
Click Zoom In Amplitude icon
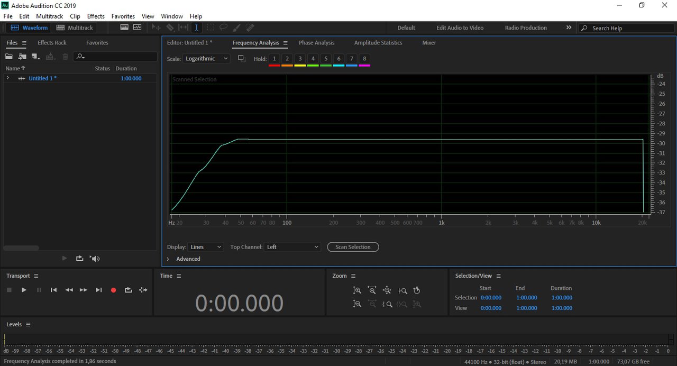pyautogui.click(x=357, y=290)
